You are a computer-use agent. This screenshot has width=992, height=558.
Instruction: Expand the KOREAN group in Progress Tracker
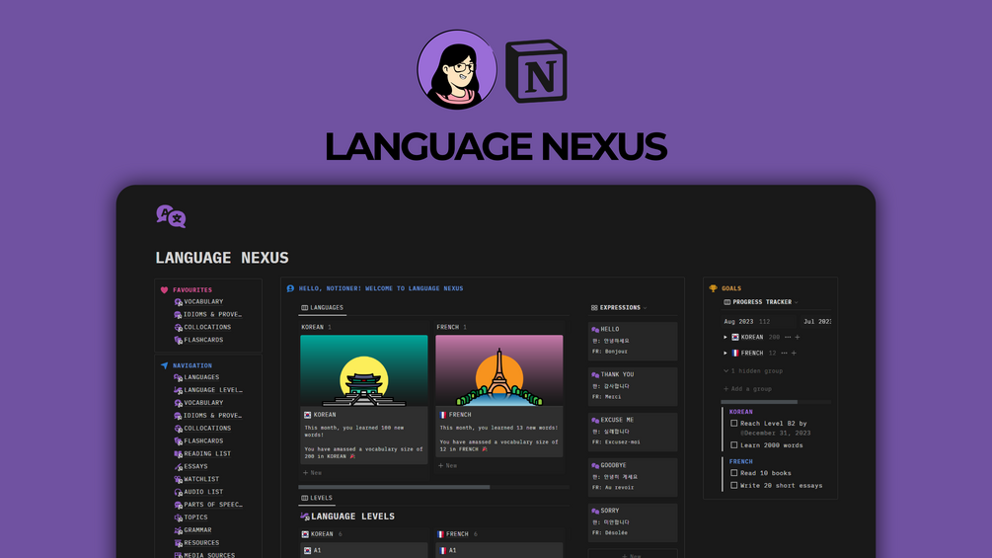click(725, 337)
